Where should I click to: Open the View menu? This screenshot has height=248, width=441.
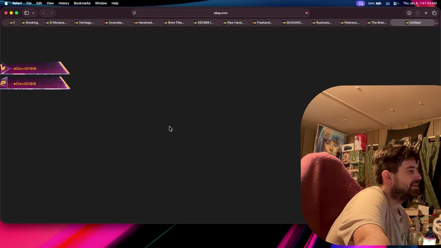click(50, 3)
